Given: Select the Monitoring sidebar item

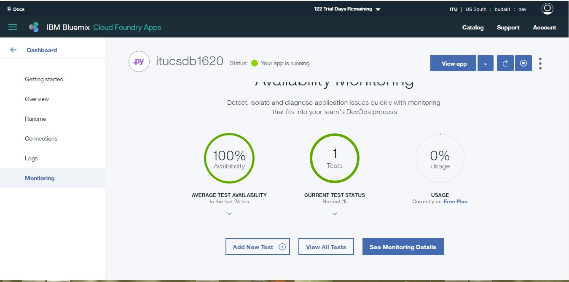Looking at the screenshot, I should tap(52, 178).
